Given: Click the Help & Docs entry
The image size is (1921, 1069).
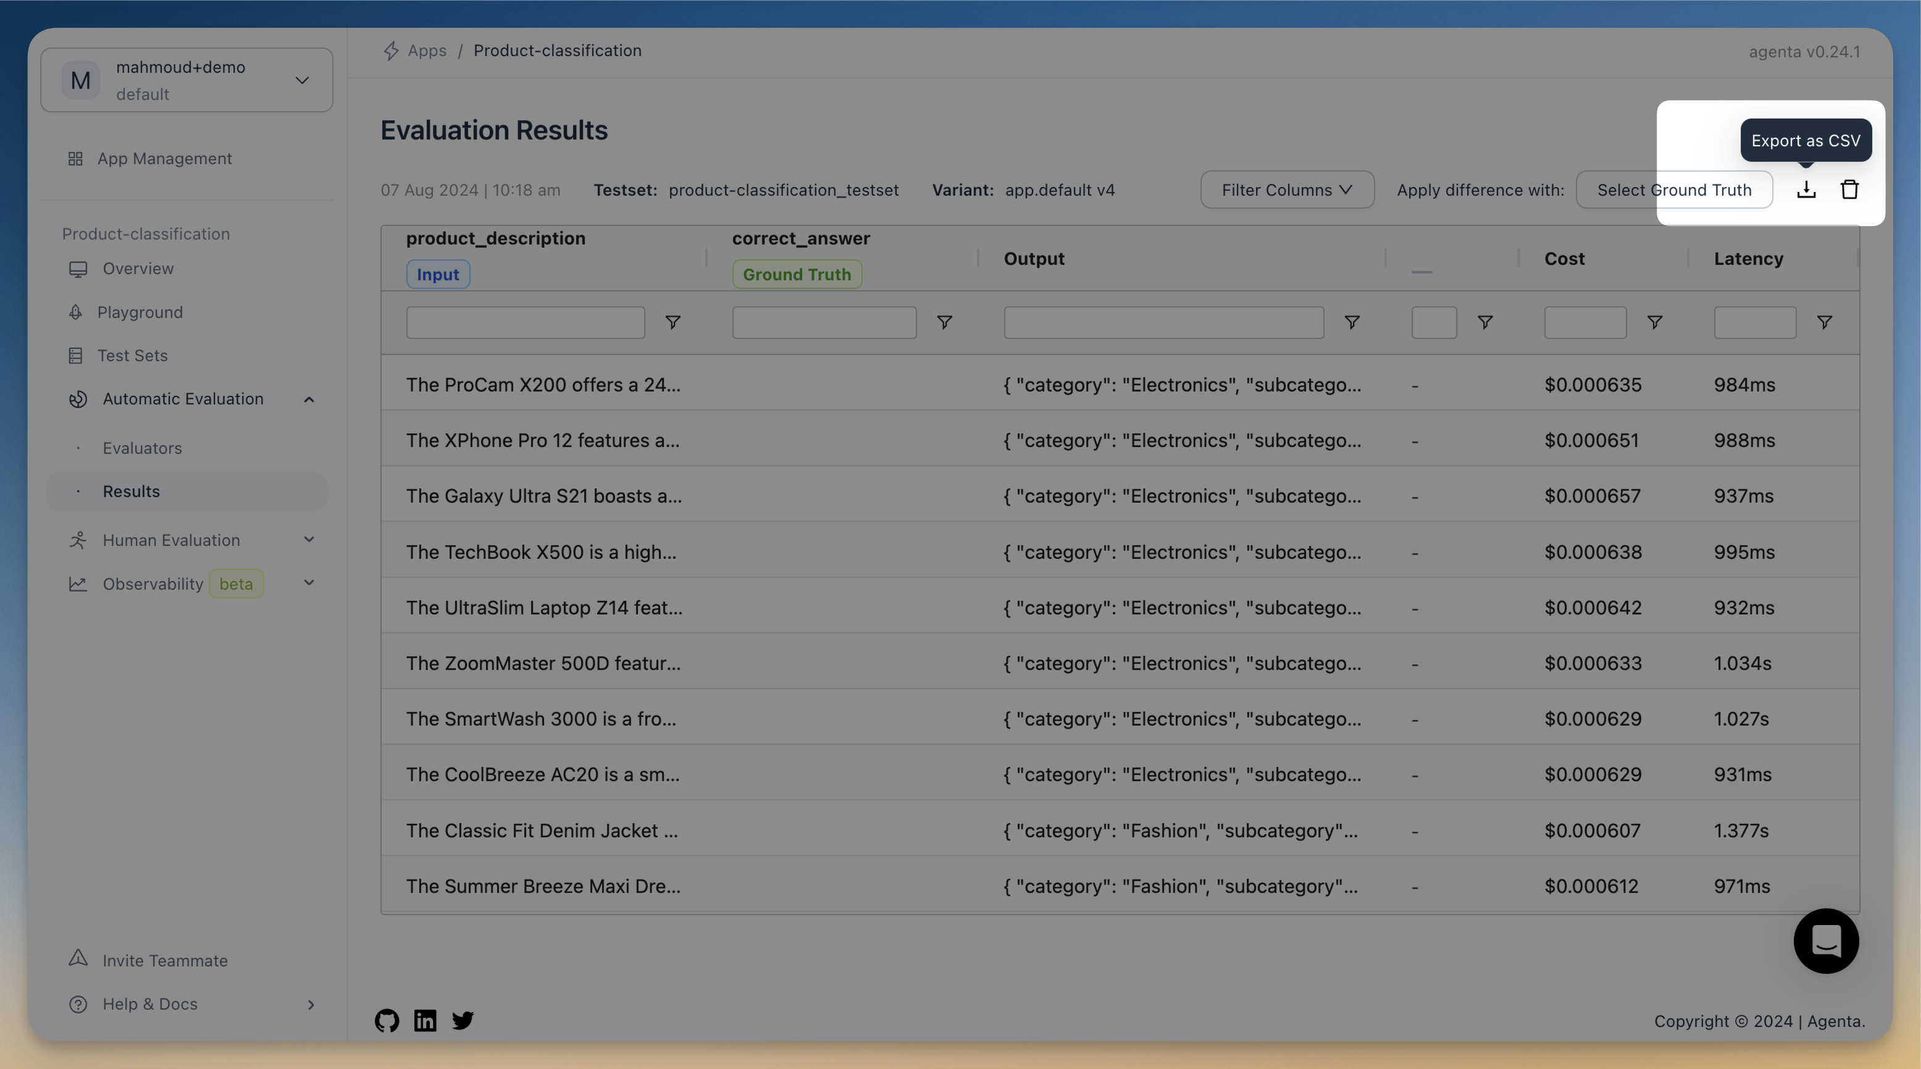Looking at the screenshot, I should (149, 1004).
